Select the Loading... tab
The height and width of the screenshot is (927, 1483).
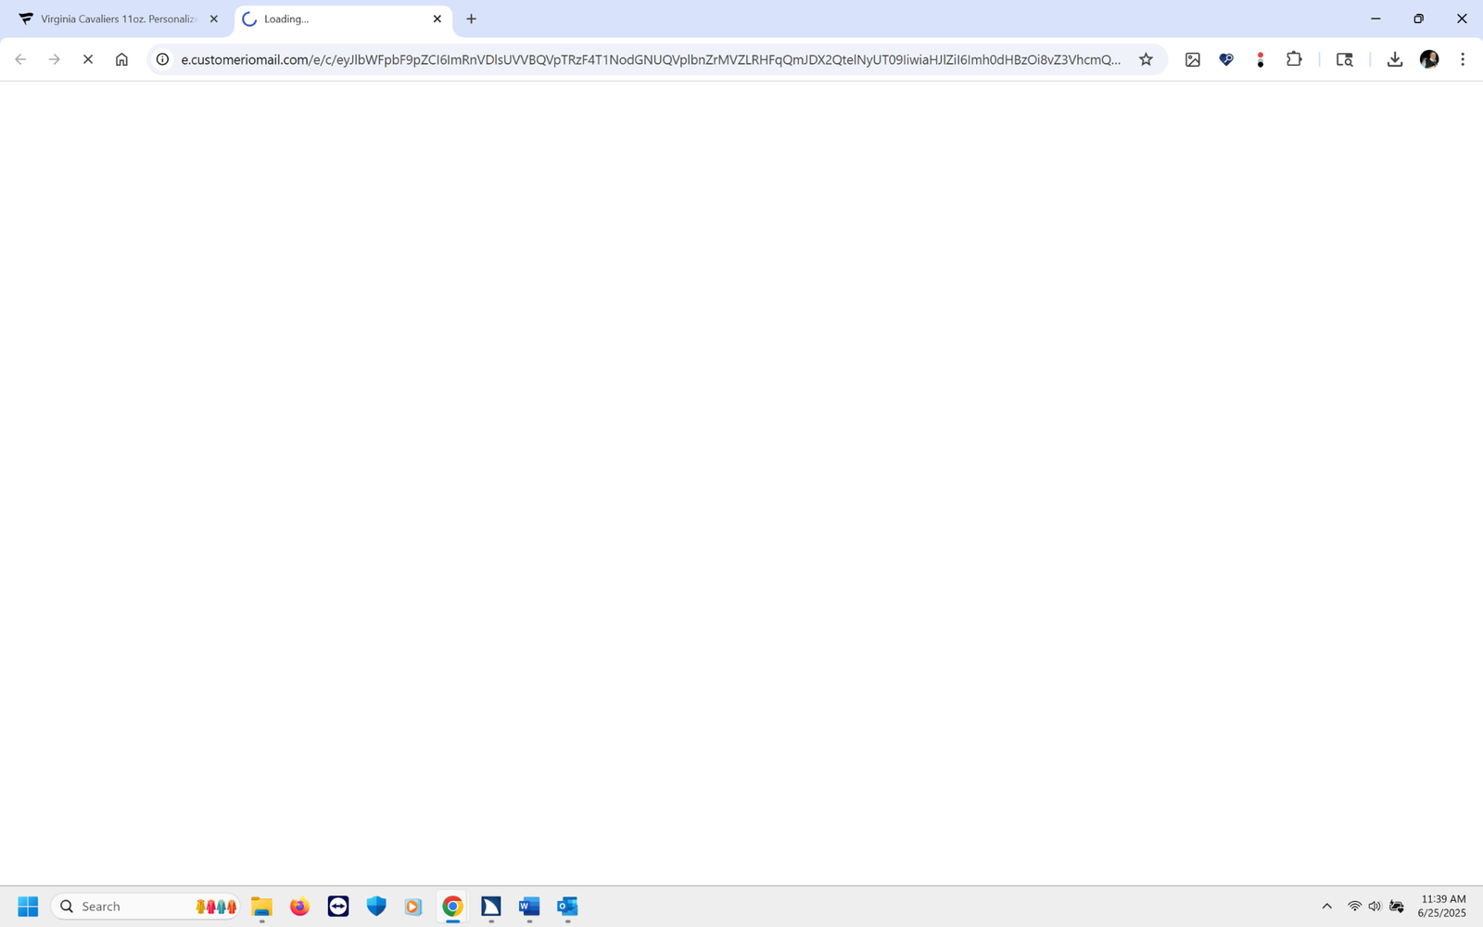(343, 19)
